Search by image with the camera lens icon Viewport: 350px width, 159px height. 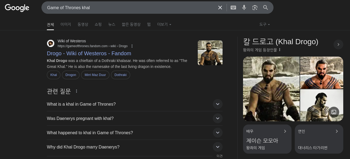point(255,8)
